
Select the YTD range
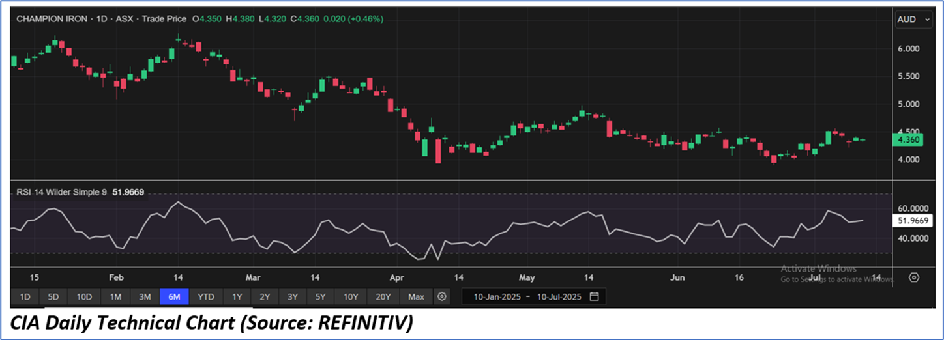[206, 297]
